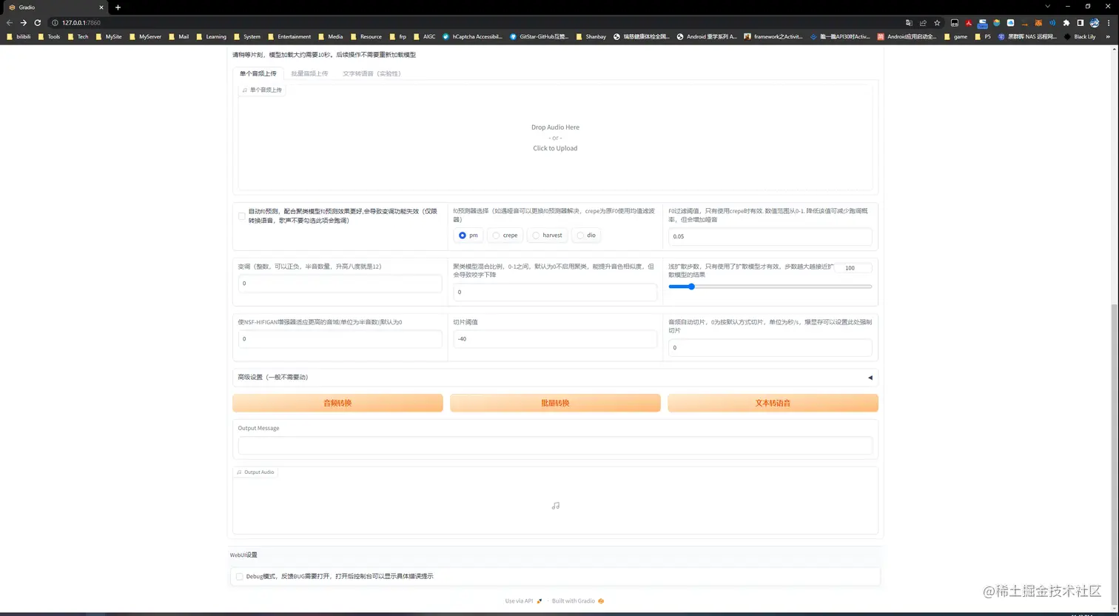Click the 浅扩散步数 slider track
Image resolution: width=1119 pixels, height=616 pixels.
770,287
